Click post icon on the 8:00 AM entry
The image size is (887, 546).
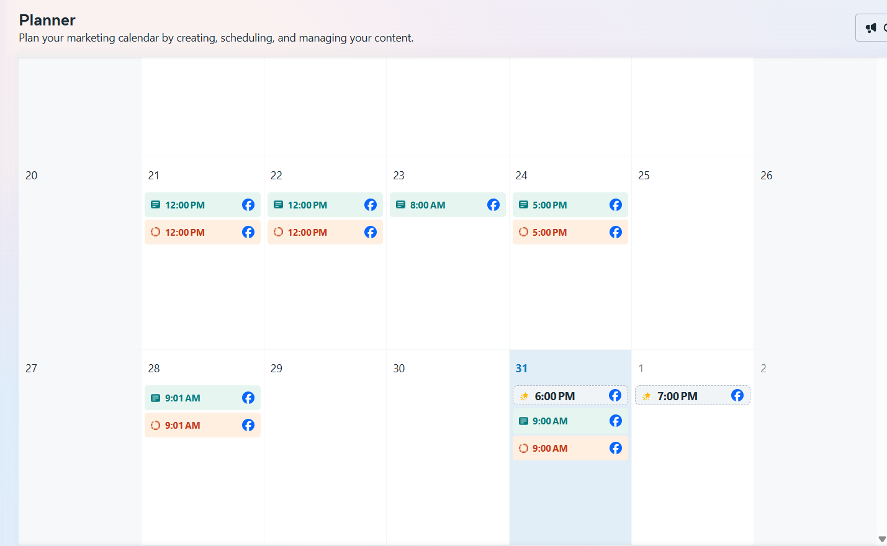tap(401, 205)
